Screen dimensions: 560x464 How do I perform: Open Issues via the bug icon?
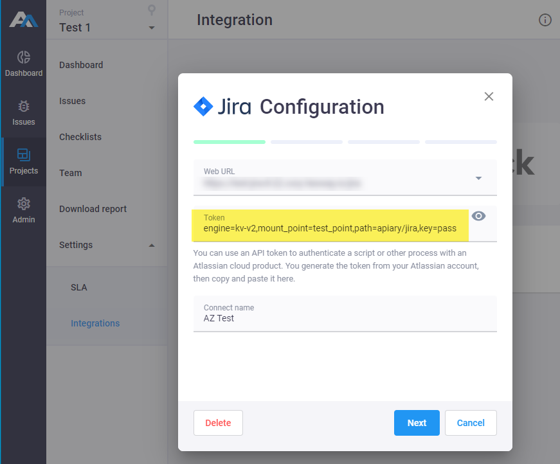point(24,113)
